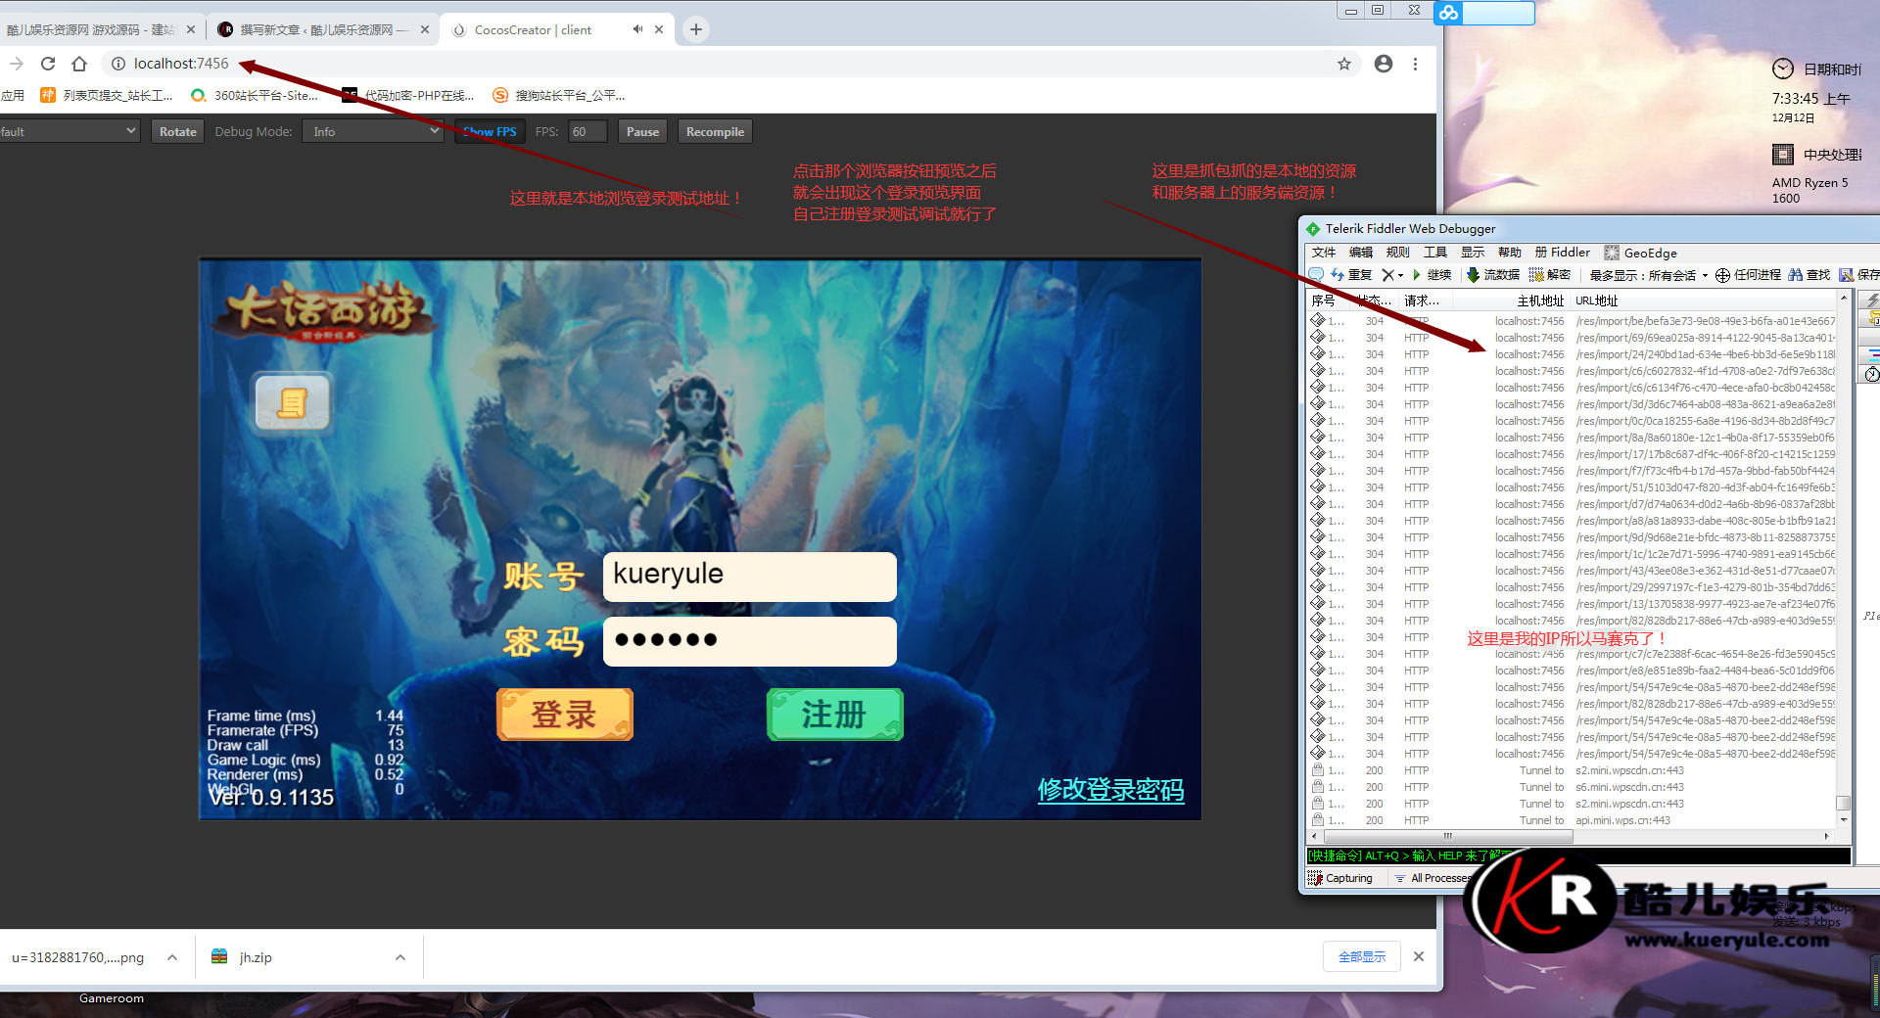Image resolution: width=1880 pixels, height=1018 pixels.
Task: Open the 册 Fiddler menu item
Action: tap(1563, 253)
